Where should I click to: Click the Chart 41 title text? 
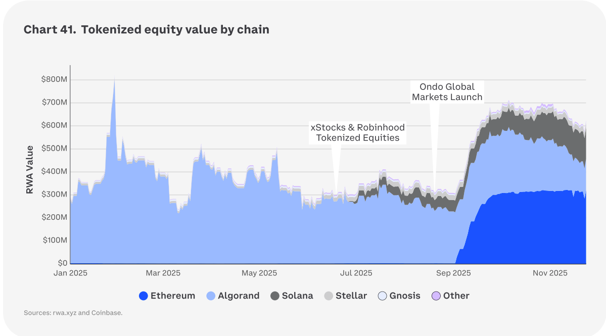[147, 30]
